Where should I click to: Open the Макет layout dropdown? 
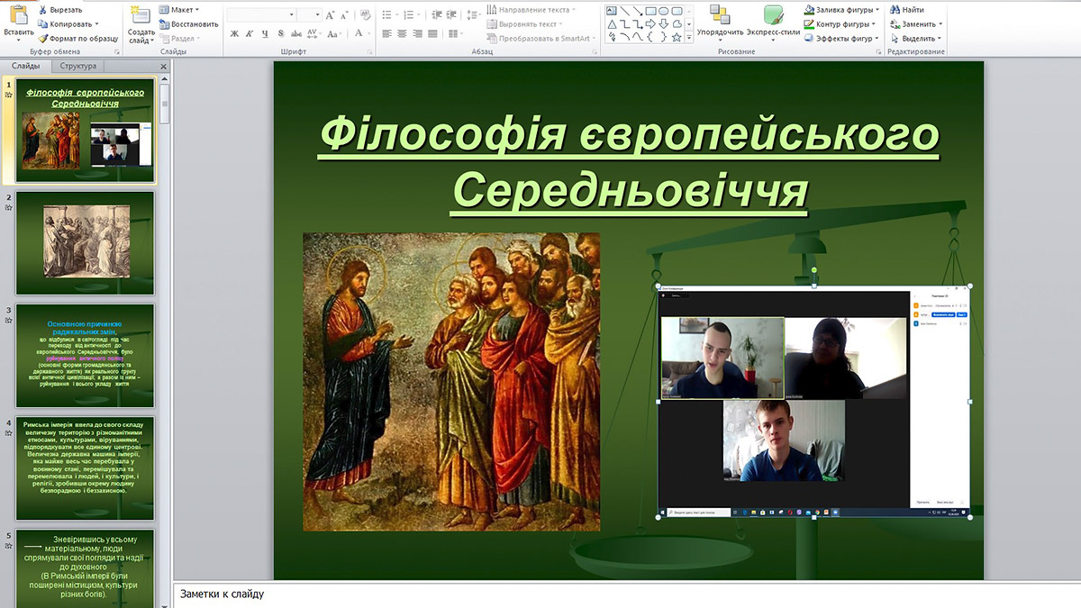[x=181, y=10]
